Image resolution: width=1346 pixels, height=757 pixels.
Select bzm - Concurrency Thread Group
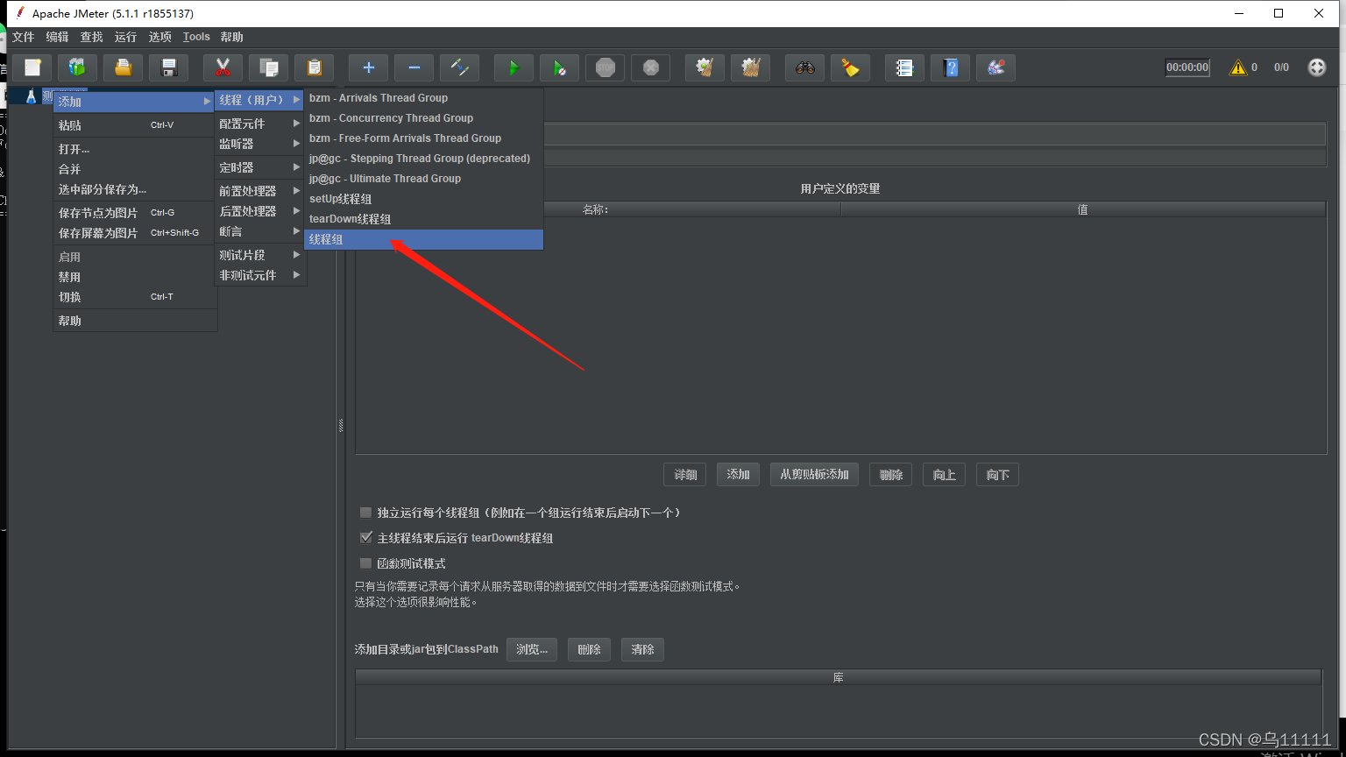[423, 118]
